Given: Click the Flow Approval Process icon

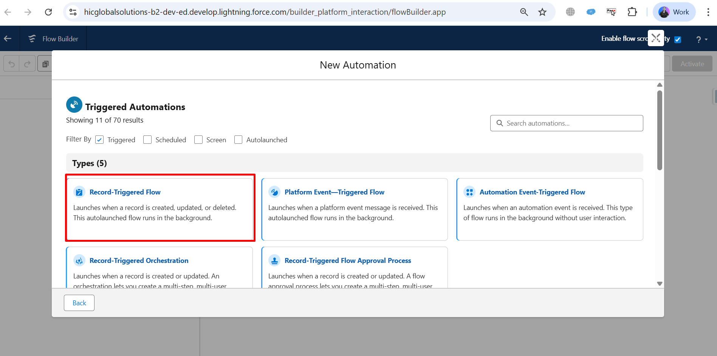Looking at the screenshot, I should pyautogui.click(x=274, y=261).
